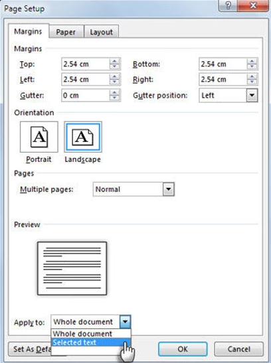The width and height of the screenshot is (271, 363).
Task: Decrease the Bottom margin with down arrow
Action: click(252, 67)
